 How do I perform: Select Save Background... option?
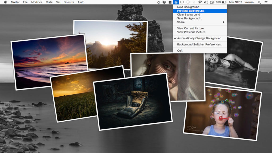(x=189, y=18)
